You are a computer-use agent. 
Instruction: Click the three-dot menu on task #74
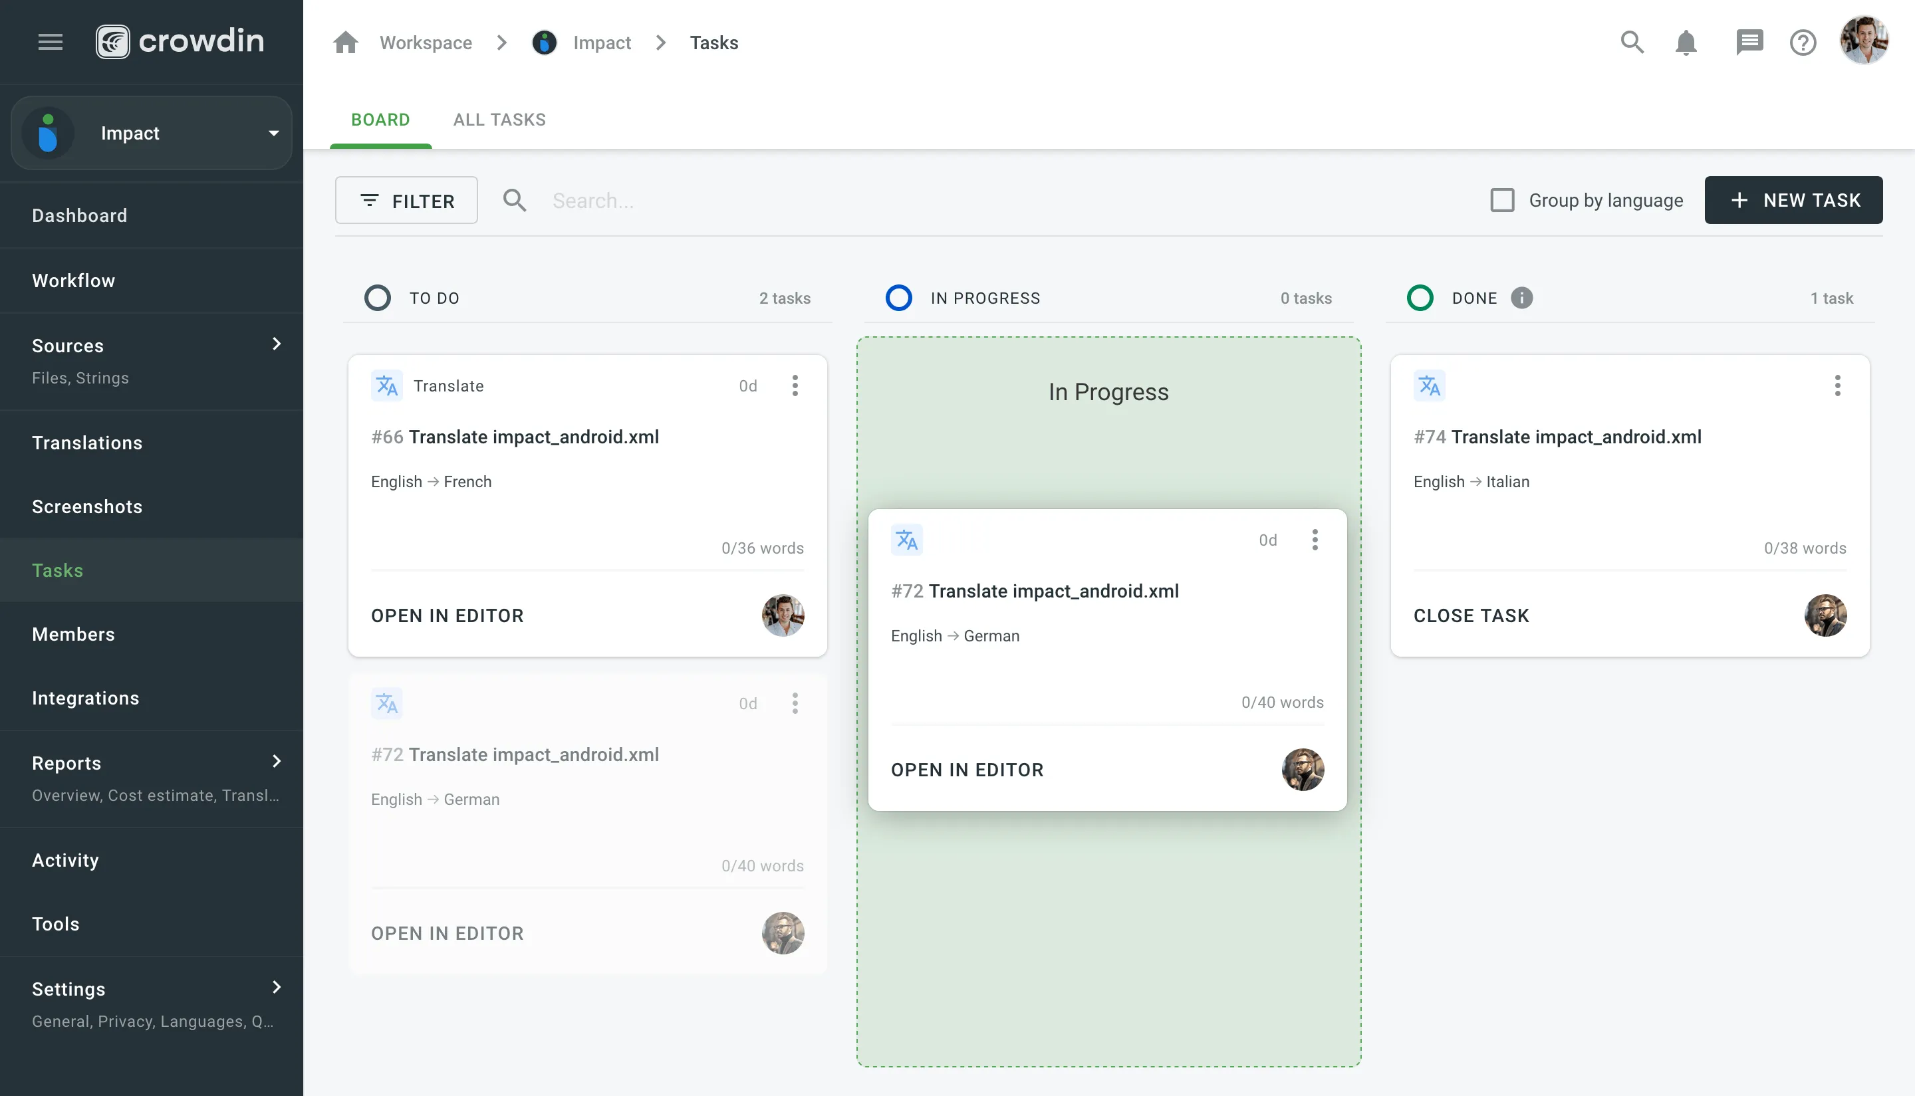(x=1837, y=385)
